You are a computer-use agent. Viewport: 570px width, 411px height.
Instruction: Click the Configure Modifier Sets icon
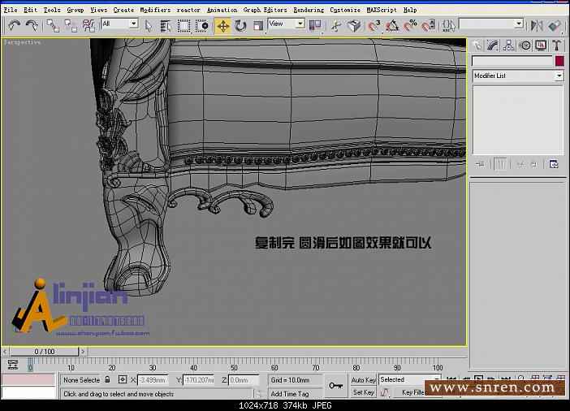pyautogui.click(x=554, y=164)
